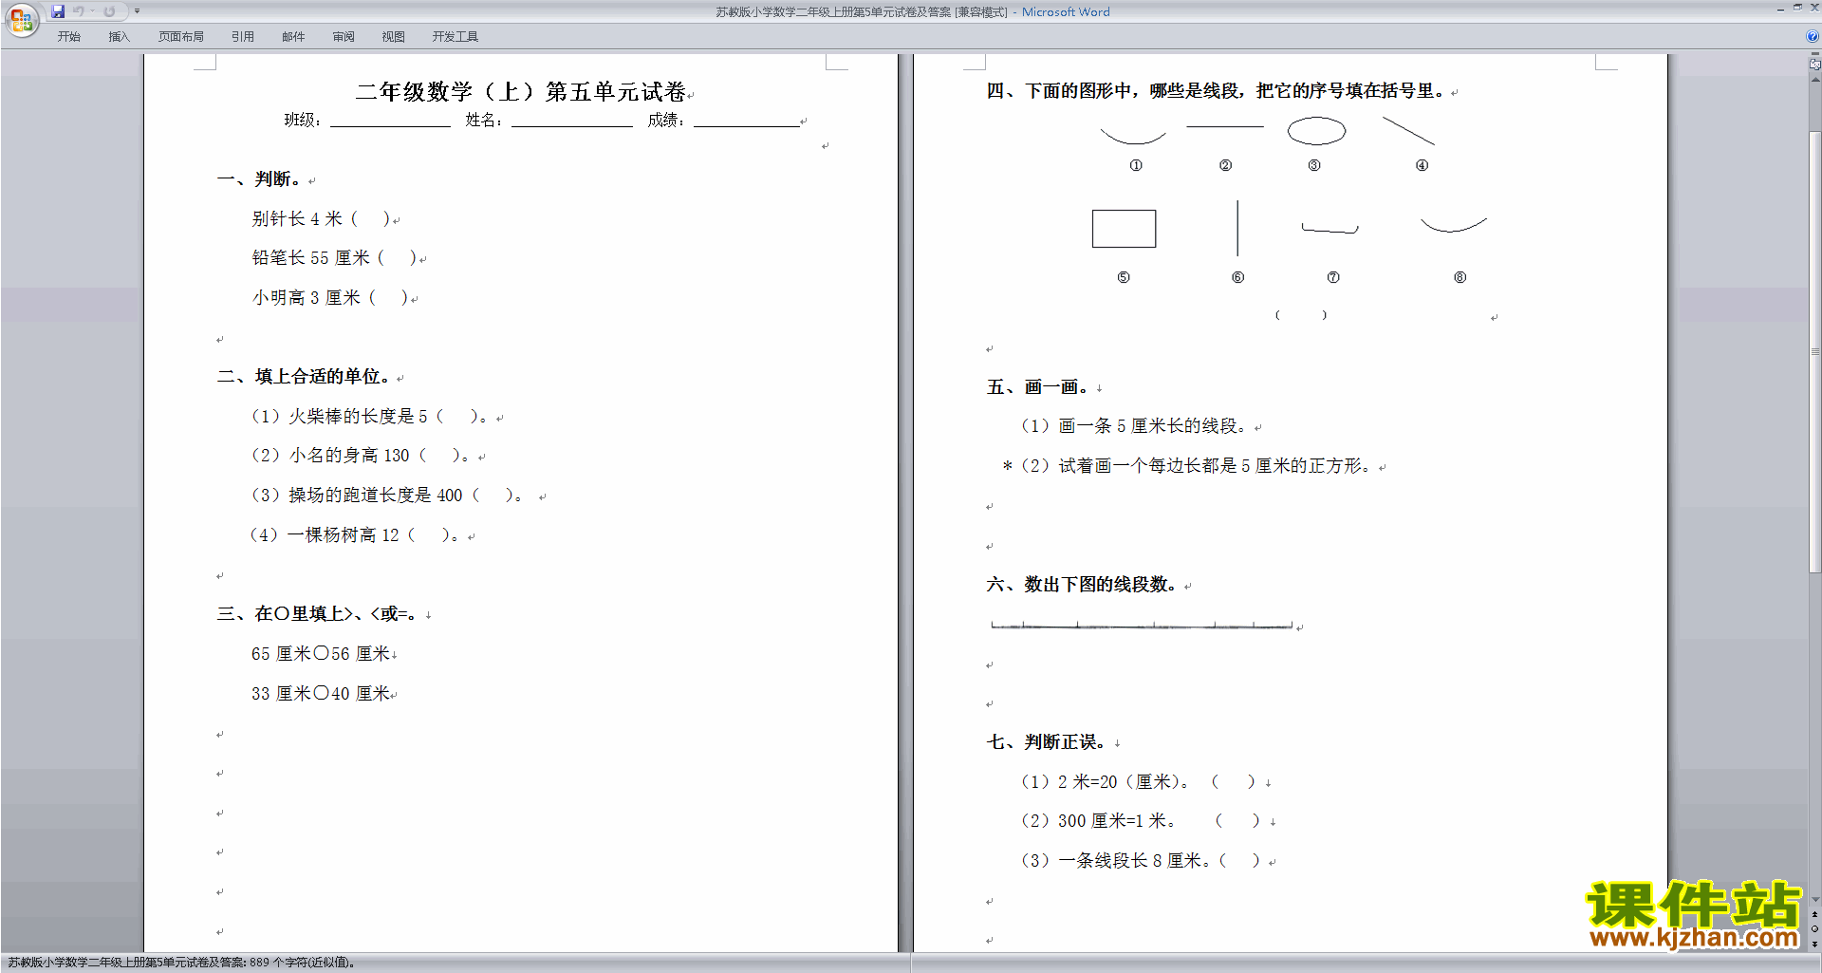Screen dimensions: 1822x973
Task: Select the bracket-like shape numbered ⑦
Action: 1329,228
